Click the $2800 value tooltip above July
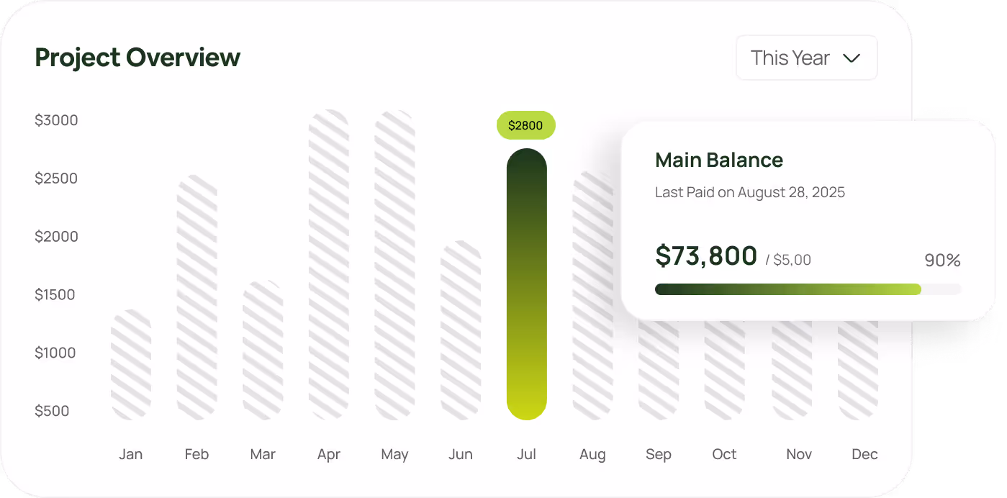Image resolution: width=1007 pixels, height=498 pixels. 526,125
